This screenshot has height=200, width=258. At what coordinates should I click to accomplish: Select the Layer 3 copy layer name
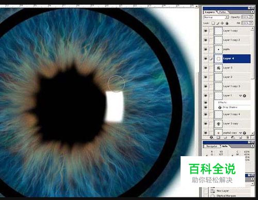(231, 124)
